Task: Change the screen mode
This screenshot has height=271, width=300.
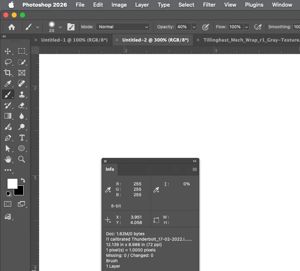Action: (x=21, y=204)
